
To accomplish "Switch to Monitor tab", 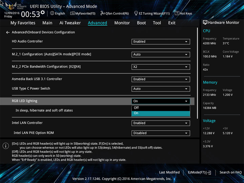I will (x=122, y=23).
